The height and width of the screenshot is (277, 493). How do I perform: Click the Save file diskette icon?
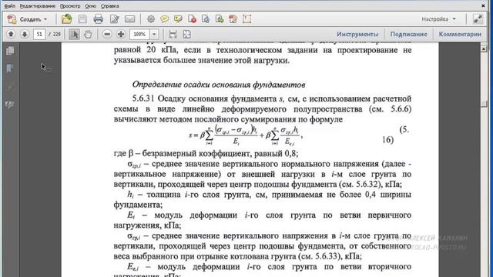pos(82,19)
